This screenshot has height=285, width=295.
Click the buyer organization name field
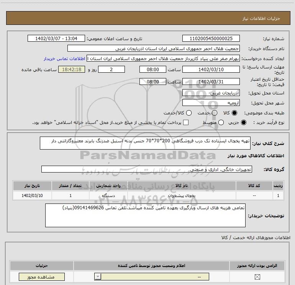pyautogui.click(x=154, y=49)
